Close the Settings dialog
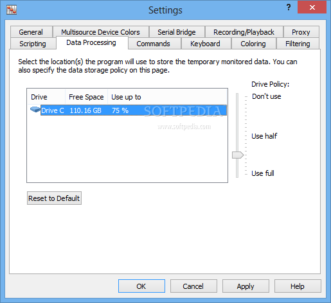Image resolution: width=331 pixels, height=303 pixels. [x=312, y=8]
